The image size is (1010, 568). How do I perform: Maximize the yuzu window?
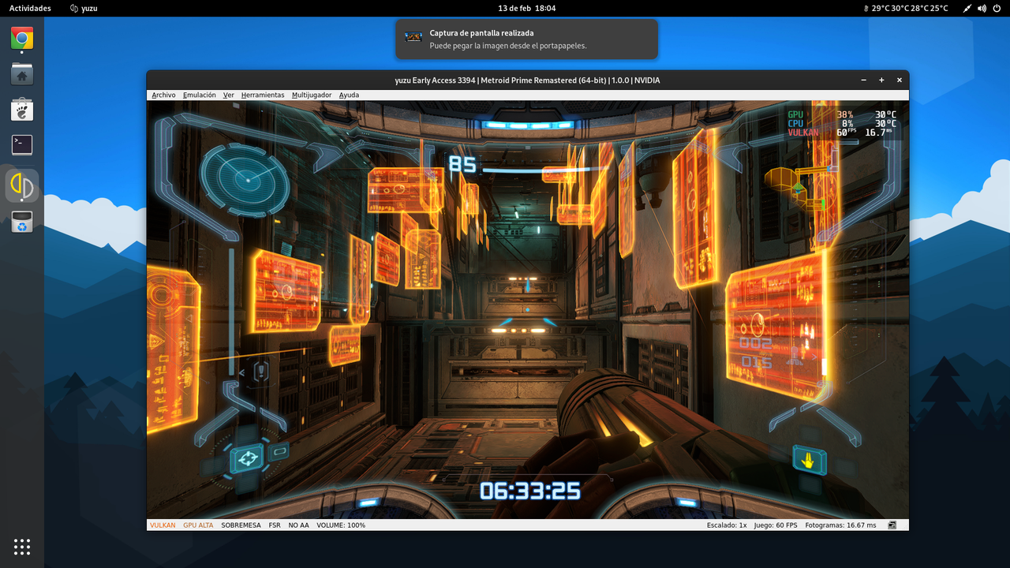click(881, 80)
